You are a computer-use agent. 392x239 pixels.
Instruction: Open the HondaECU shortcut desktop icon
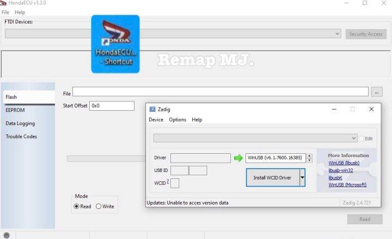point(115,44)
